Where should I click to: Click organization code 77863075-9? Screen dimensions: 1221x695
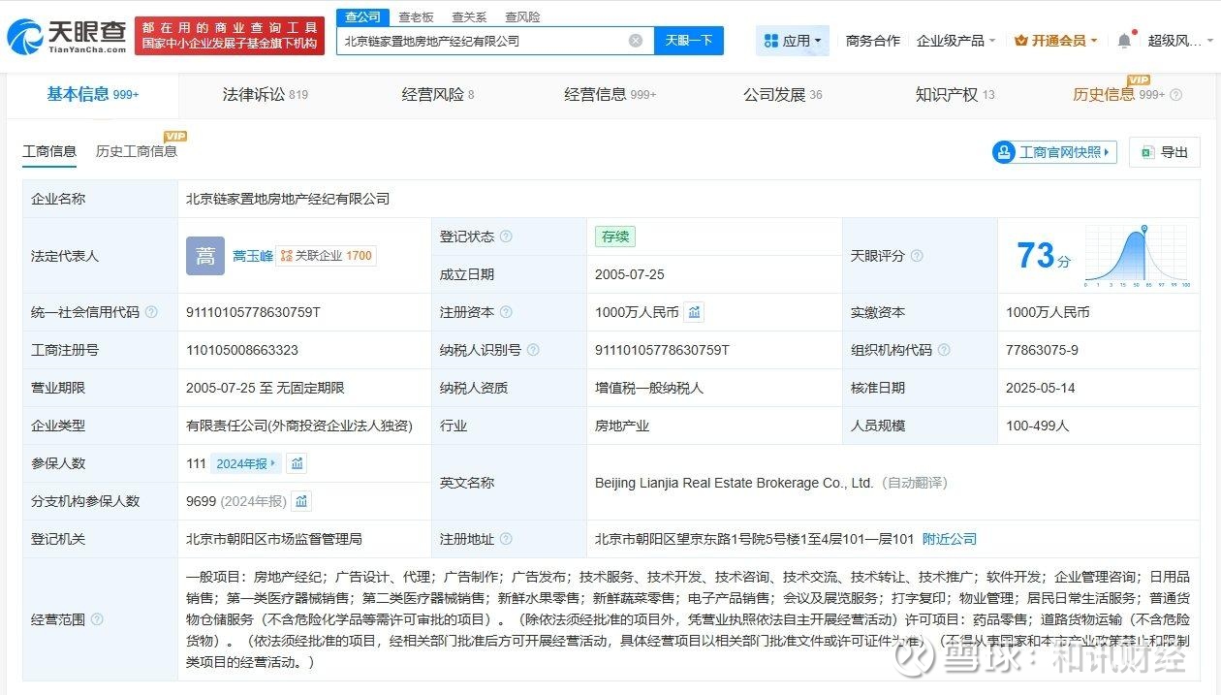click(x=1042, y=350)
